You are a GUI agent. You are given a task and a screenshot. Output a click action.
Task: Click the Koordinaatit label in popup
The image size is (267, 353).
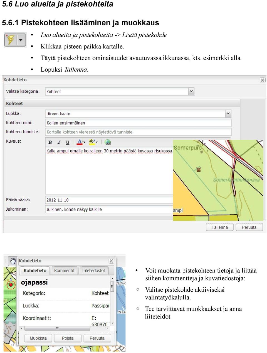pyautogui.click(x=37, y=318)
